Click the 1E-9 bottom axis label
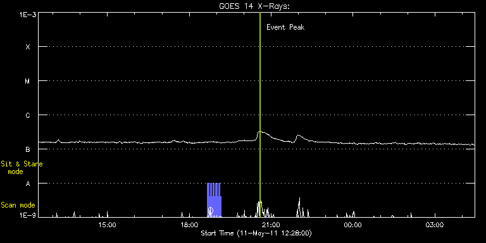The image size is (486, 243). point(27,215)
